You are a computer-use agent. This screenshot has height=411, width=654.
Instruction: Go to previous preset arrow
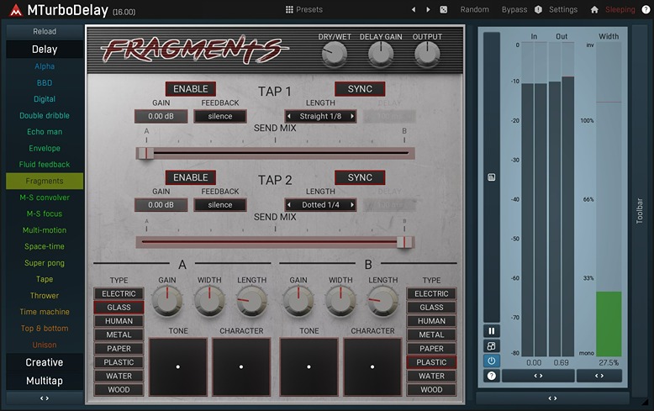click(414, 9)
